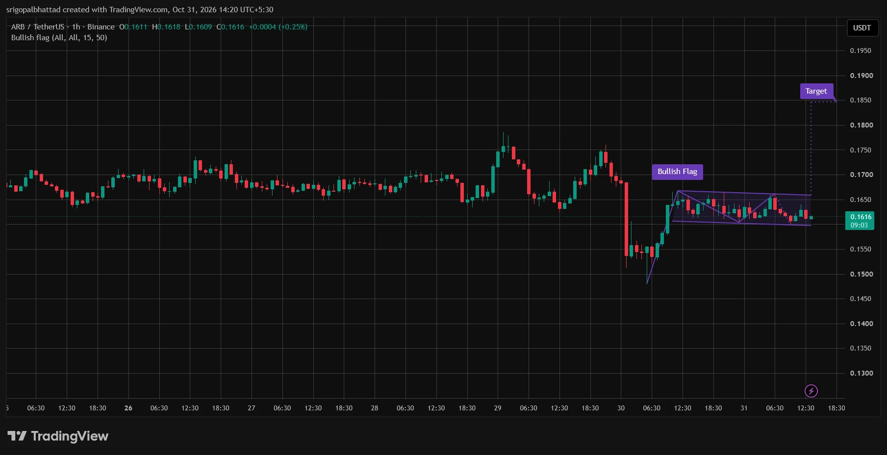Click the 0.1500 price axis label
Screen dimensions: 887x455
(x=861, y=274)
